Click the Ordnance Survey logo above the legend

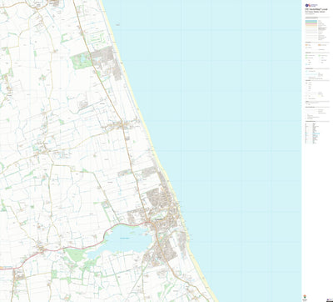[311, 5]
